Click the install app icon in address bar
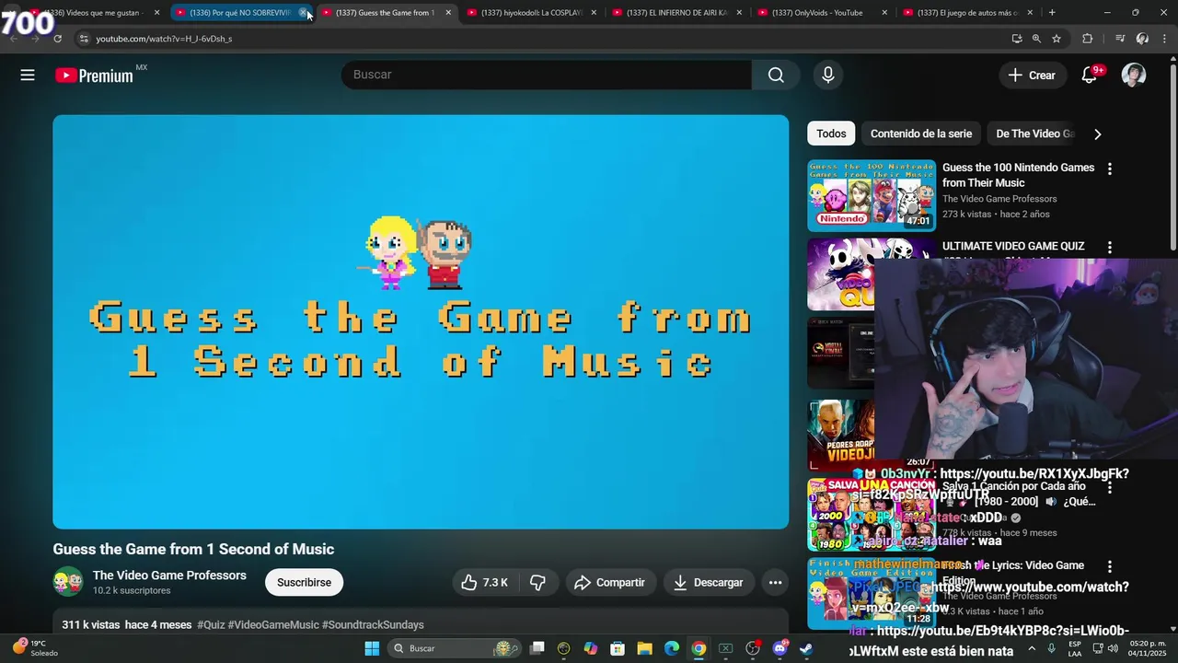The width and height of the screenshot is (1178, 663). (1016, 39)
